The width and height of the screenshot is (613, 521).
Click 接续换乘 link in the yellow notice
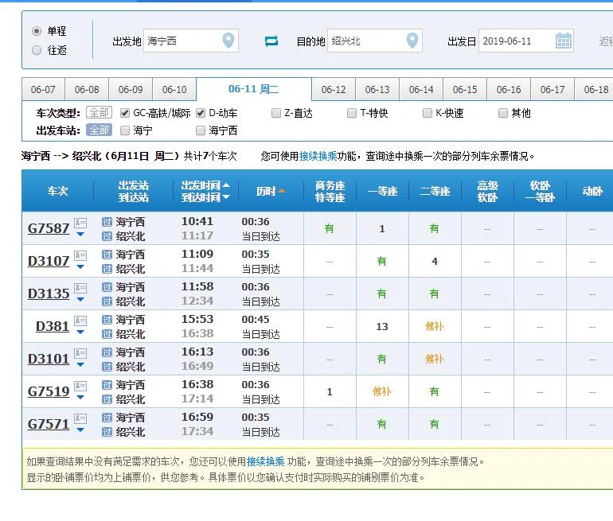265,461
